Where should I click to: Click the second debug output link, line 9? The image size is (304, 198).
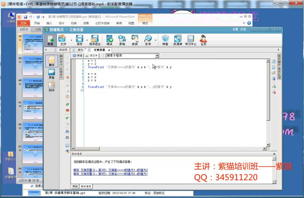[x=111, y=174]
